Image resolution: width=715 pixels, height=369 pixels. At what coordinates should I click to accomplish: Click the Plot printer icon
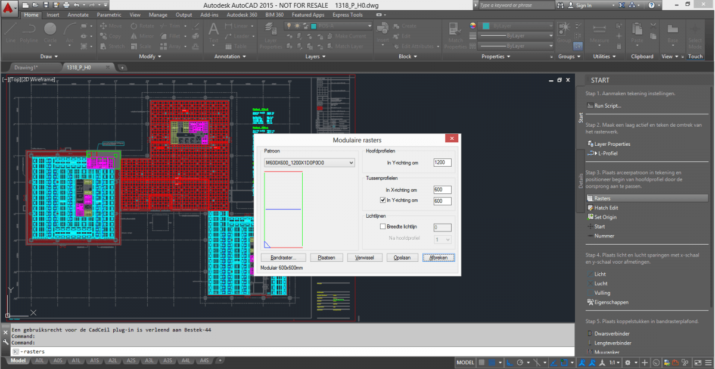(x=65, y=5)
